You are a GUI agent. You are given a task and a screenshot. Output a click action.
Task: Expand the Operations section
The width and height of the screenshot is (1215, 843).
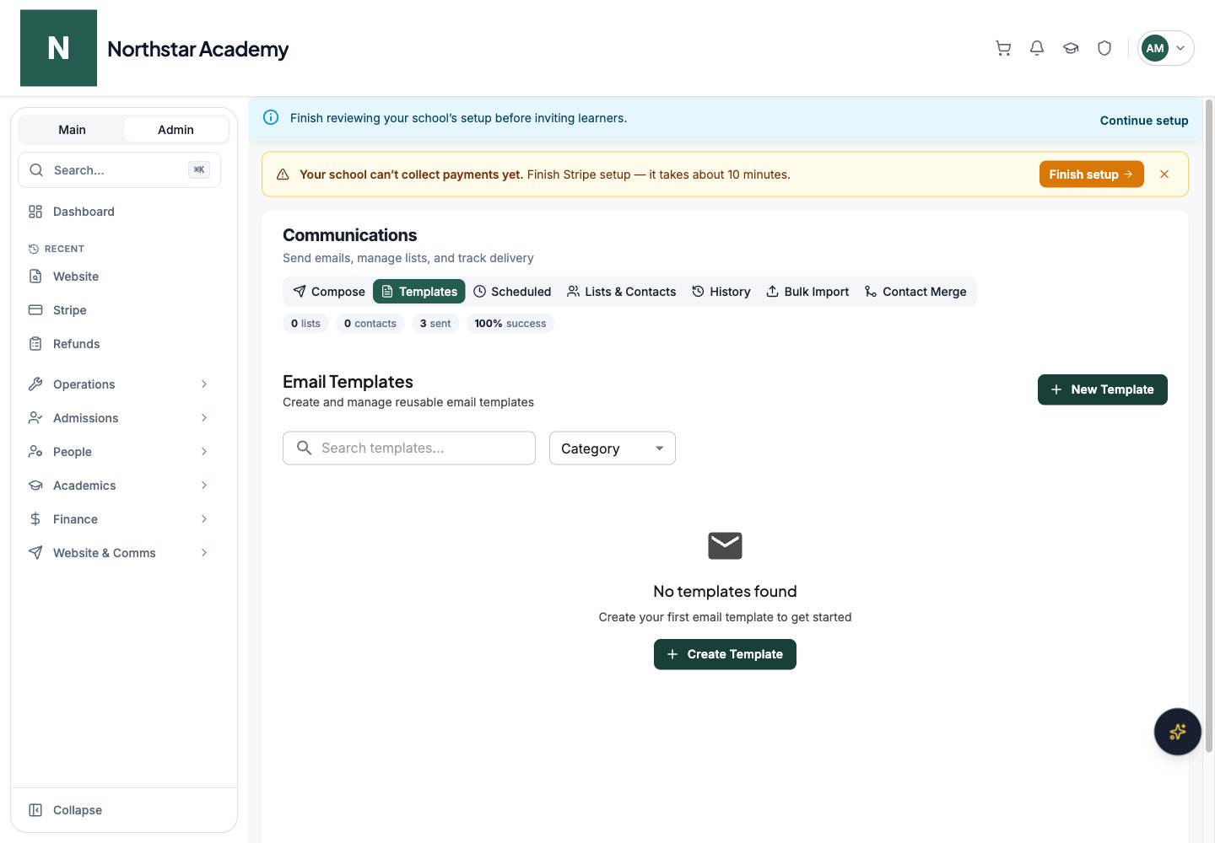click(119, 384)
